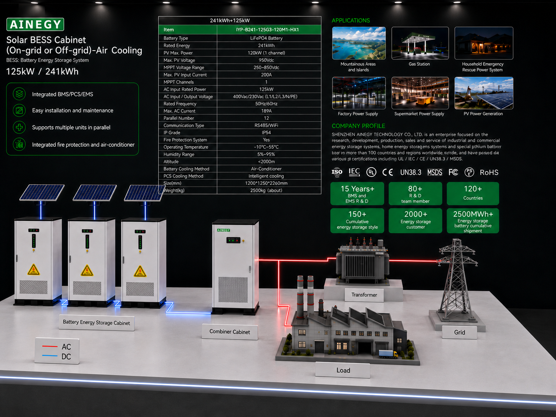The height and width of the screenshot is (417, 556).
Task: Click the AINEGY logo
Action: point(35,25)
